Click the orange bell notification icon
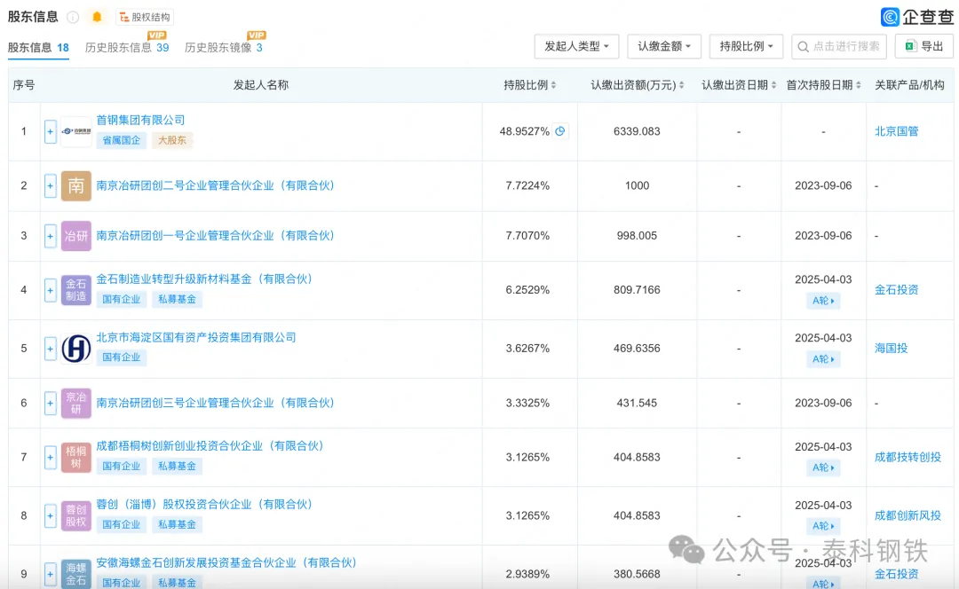Screen dimensions: 959x589 [97, 17]
